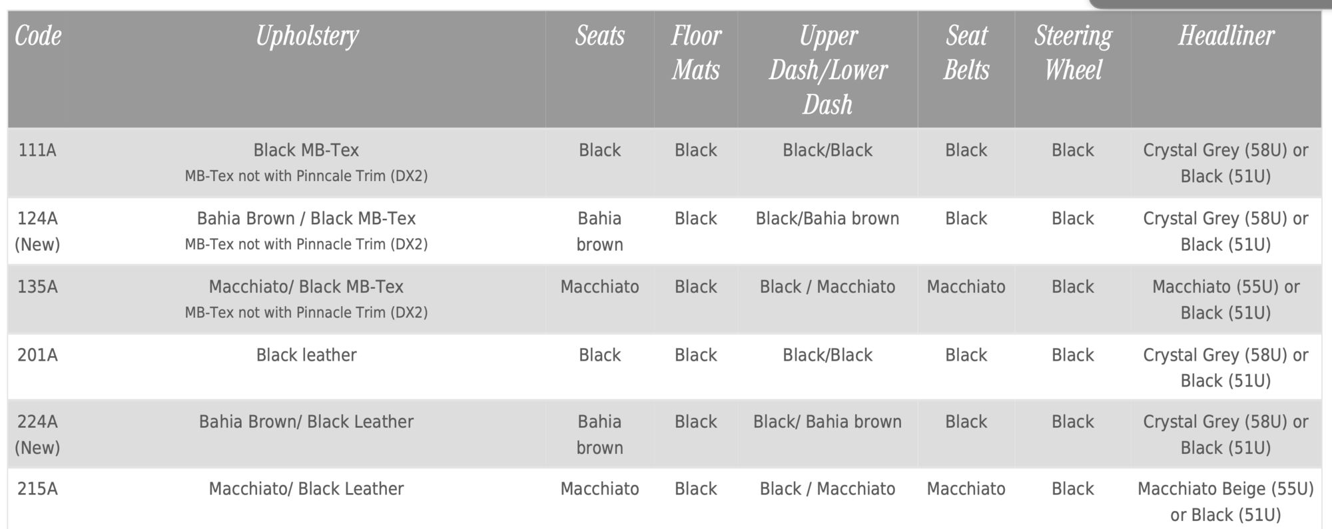Select the 111A code cell
The image size is (1332, 529).
pyautogui.click(x=37, y=150)
